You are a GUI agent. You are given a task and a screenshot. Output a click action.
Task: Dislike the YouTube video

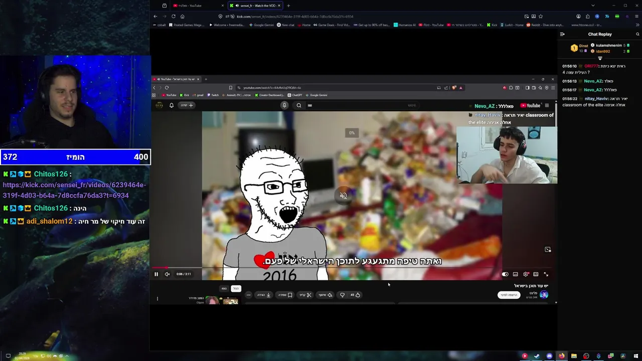(x=342, y=295)
